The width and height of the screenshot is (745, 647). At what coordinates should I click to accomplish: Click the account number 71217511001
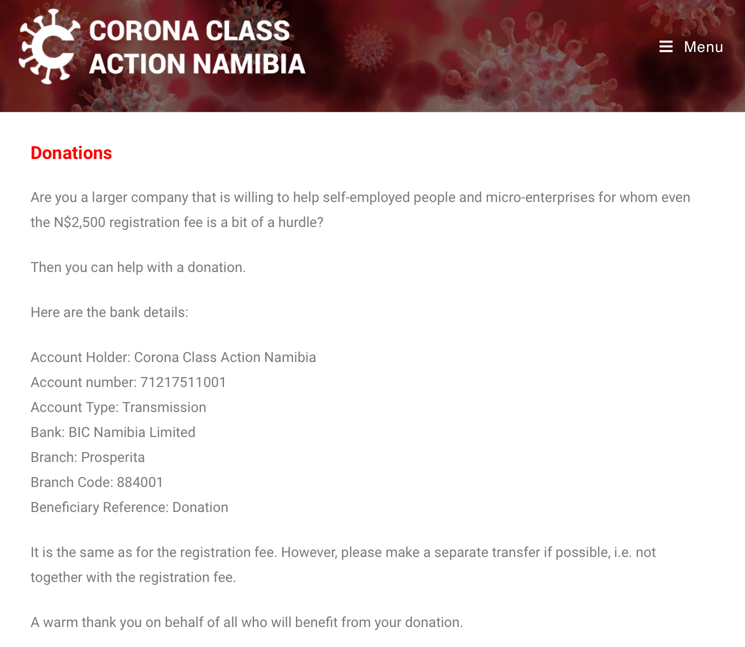(183, 382)
